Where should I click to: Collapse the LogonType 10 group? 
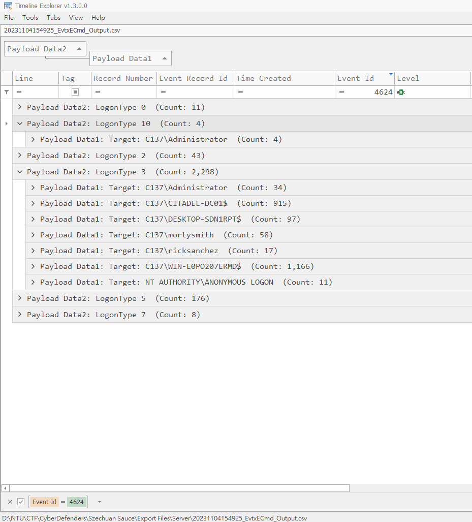[20, 124]
